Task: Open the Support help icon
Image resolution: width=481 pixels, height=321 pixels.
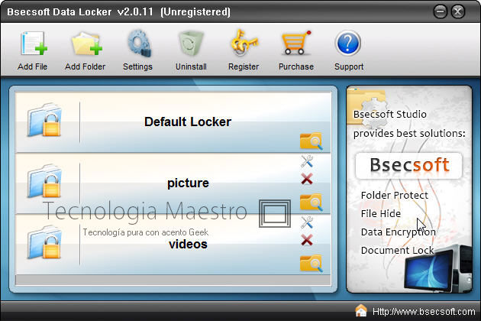Action: point(348,43)
